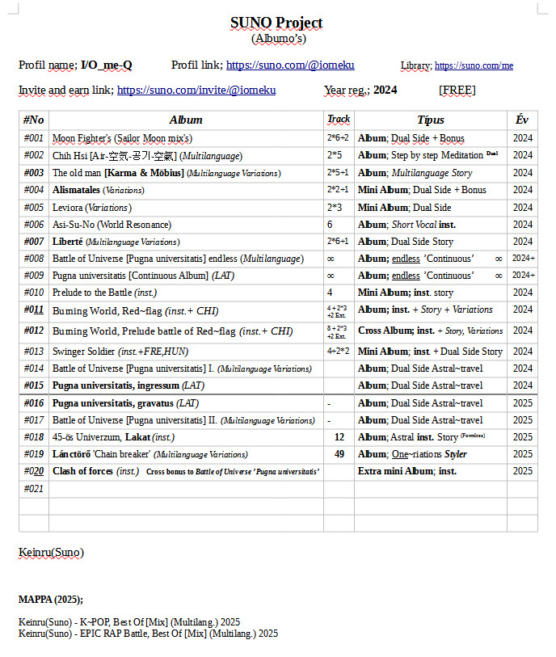The image size is (556, 657).
Task: Click the empty Track cell of row #014
Action: [x=339, y=369]
